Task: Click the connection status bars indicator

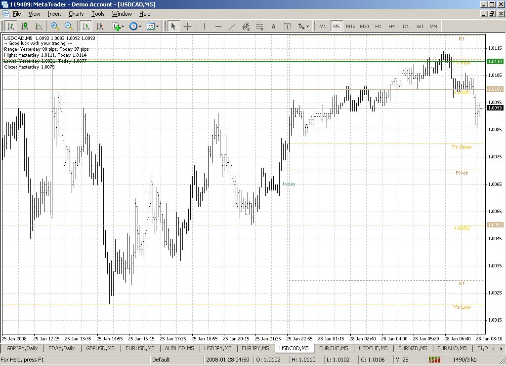Action: [434, 360]
